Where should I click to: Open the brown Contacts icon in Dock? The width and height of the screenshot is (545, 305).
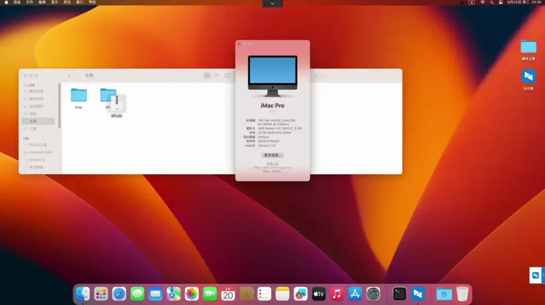(x=246, y=294)
